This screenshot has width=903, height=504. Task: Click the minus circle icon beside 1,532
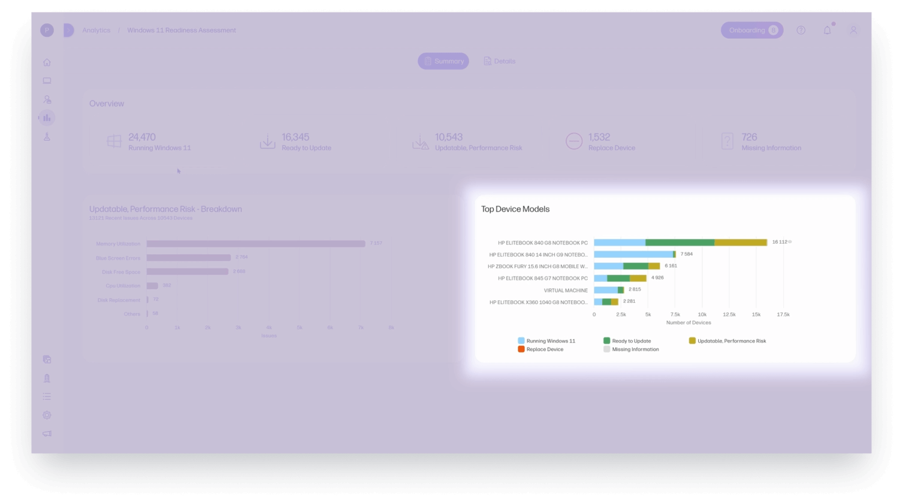574,141
